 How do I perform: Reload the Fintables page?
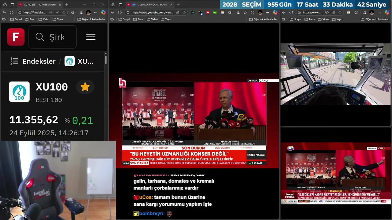point(12,12)
